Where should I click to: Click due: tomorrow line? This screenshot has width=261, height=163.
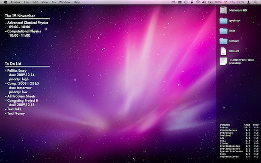click(x=20, y=88)
